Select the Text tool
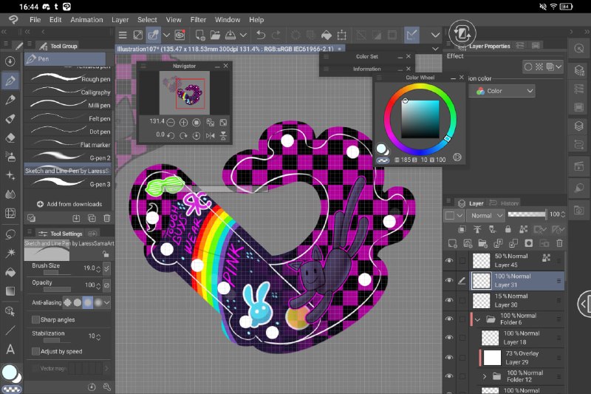Screen dimensions: 591x394 10,349
